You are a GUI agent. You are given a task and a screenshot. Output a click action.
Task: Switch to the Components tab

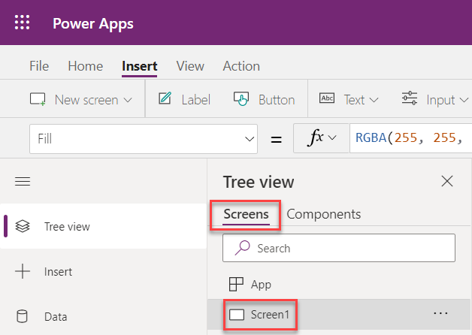[323, 214]
